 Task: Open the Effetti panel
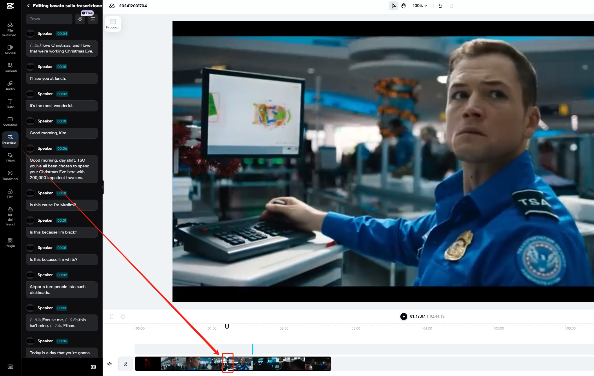pyautogui.click(x=10, y=158)
